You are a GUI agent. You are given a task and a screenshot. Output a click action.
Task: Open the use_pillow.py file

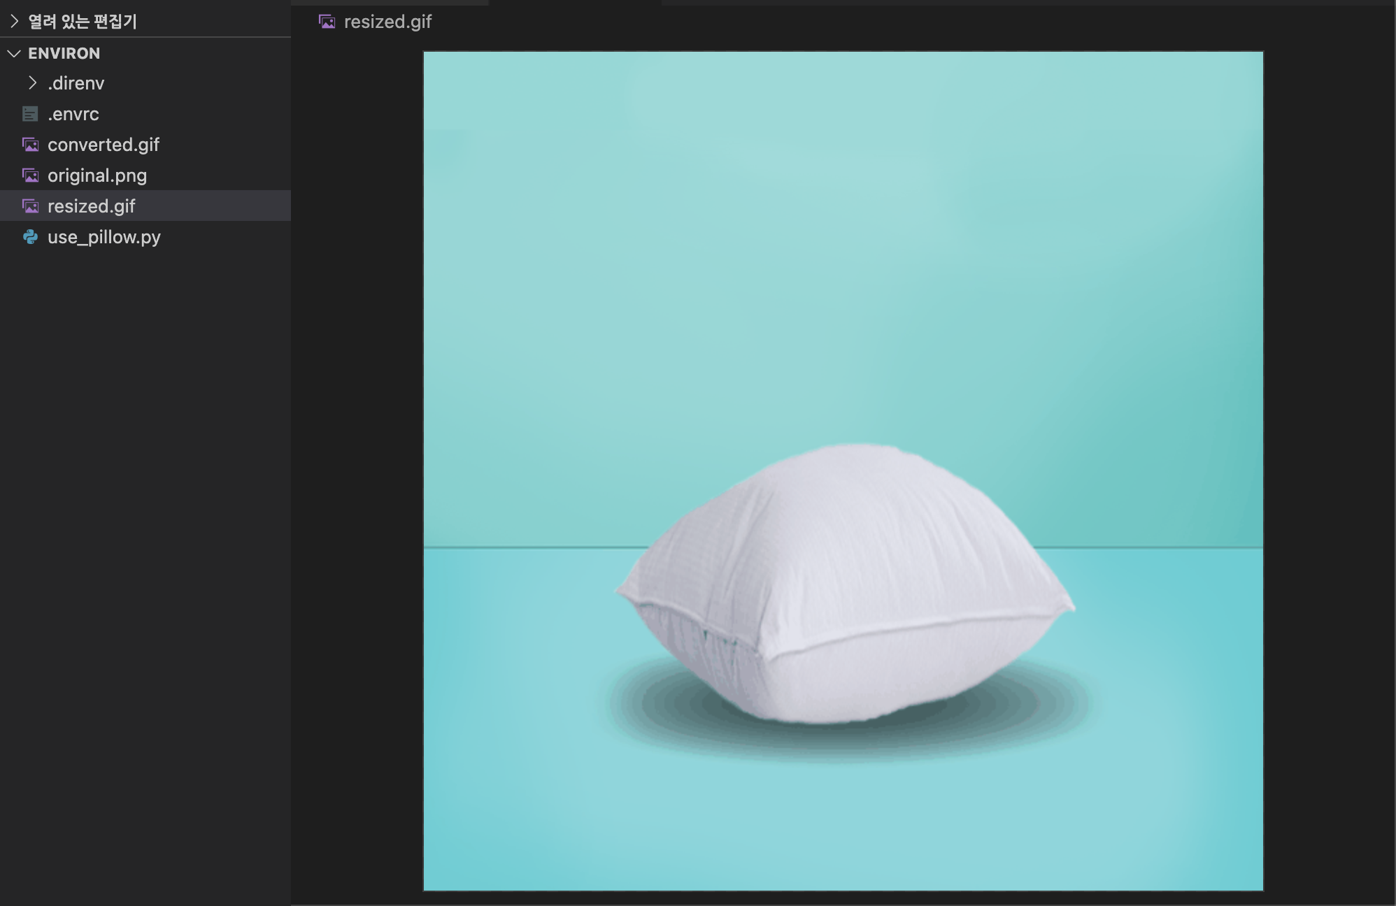103,237
